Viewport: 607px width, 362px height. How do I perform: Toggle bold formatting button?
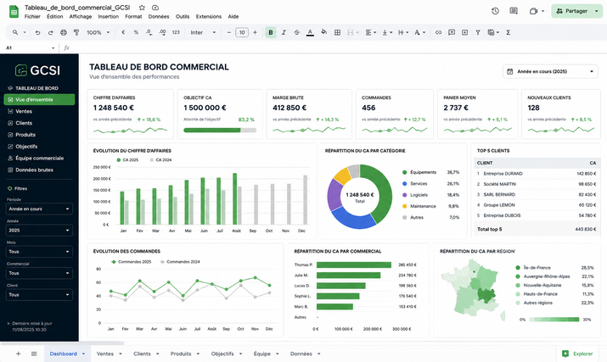tap(271, 32)
